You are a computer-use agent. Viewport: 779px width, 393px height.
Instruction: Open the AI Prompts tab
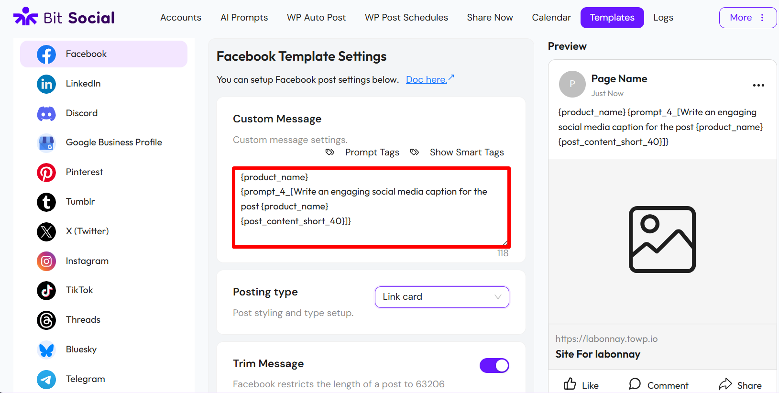[244, 18]
